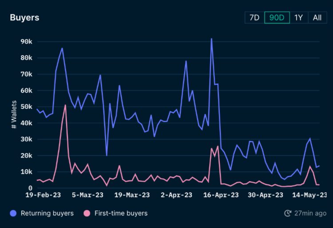333x228 pixels.
Task: Click the Buyers chart title
Action: (x=24, y=18)
